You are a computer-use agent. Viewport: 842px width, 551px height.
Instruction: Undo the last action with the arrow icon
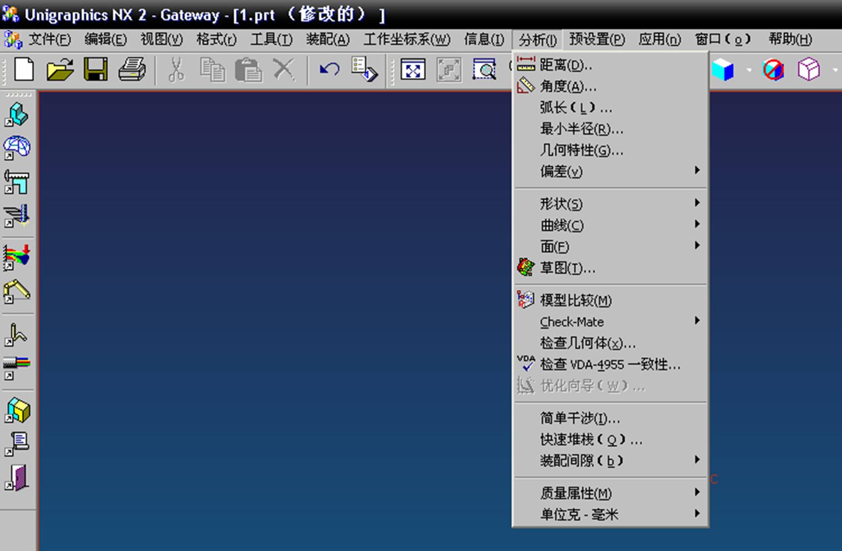coord(329,70)
